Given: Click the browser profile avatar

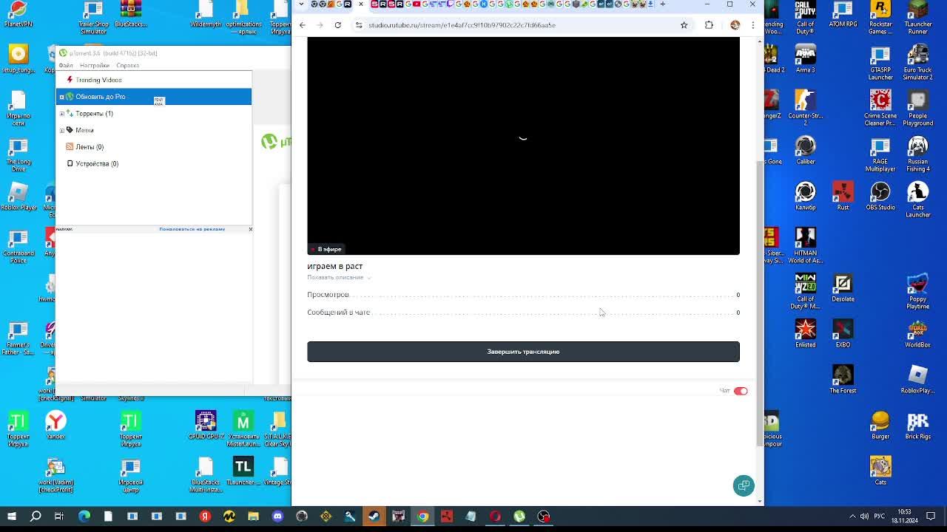Looking at the screenshot, I should [735, 25].
